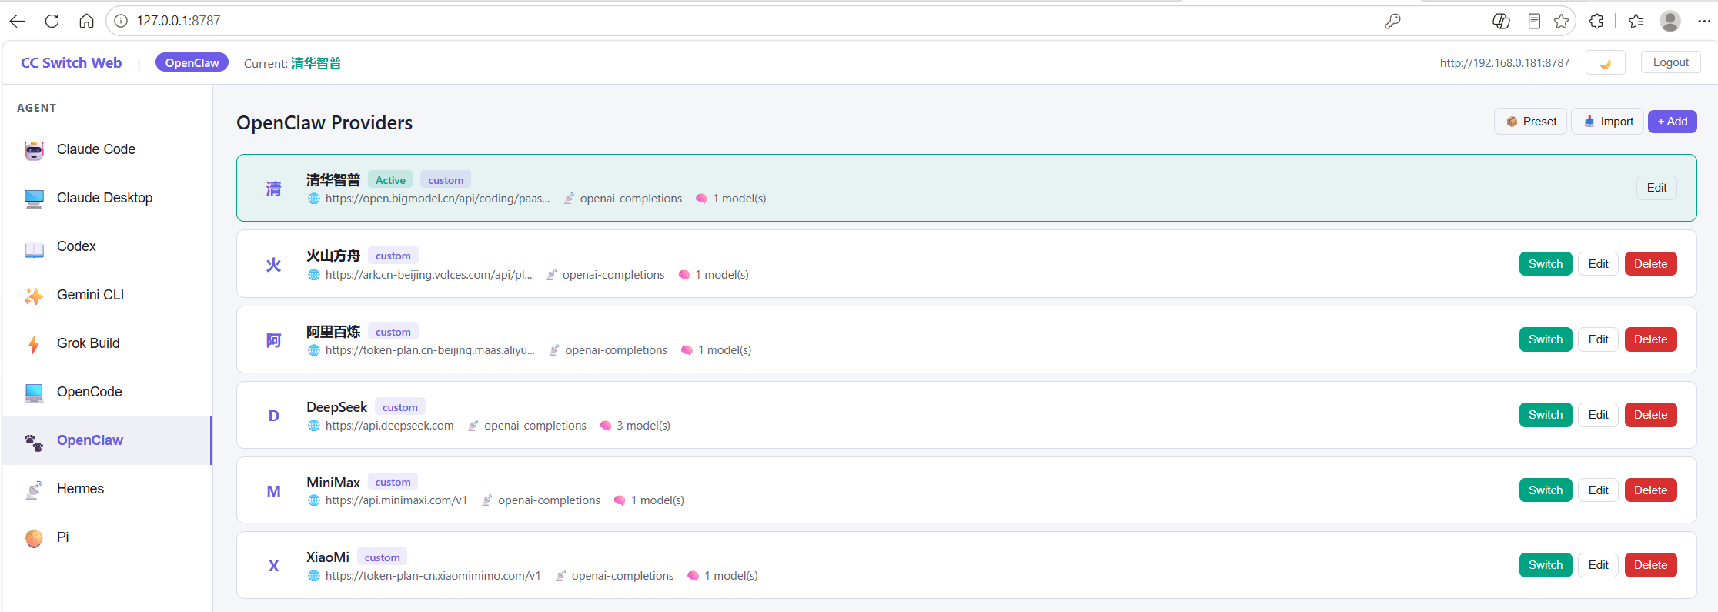Select the Claude Desktop monitor icon
1718x612 pixels.
pyautogui.click(x=34, y=199)
